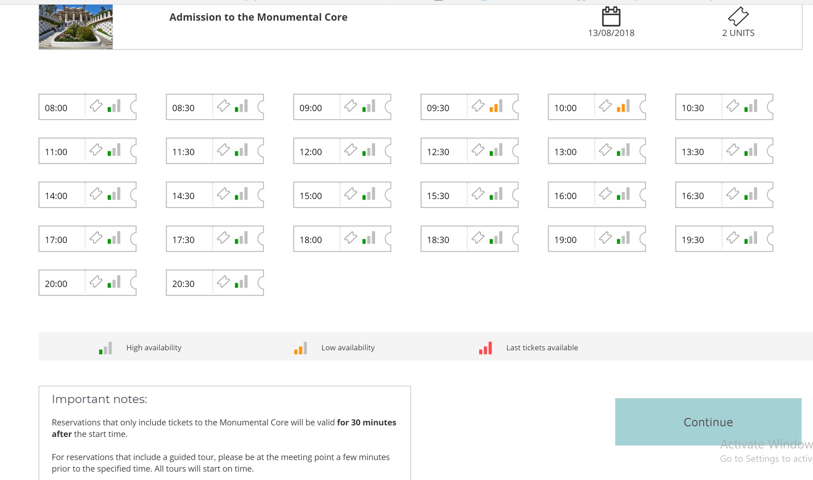Click the ticket icon in the 09:30 slot
813x480 pixels.
coord(478,105)
